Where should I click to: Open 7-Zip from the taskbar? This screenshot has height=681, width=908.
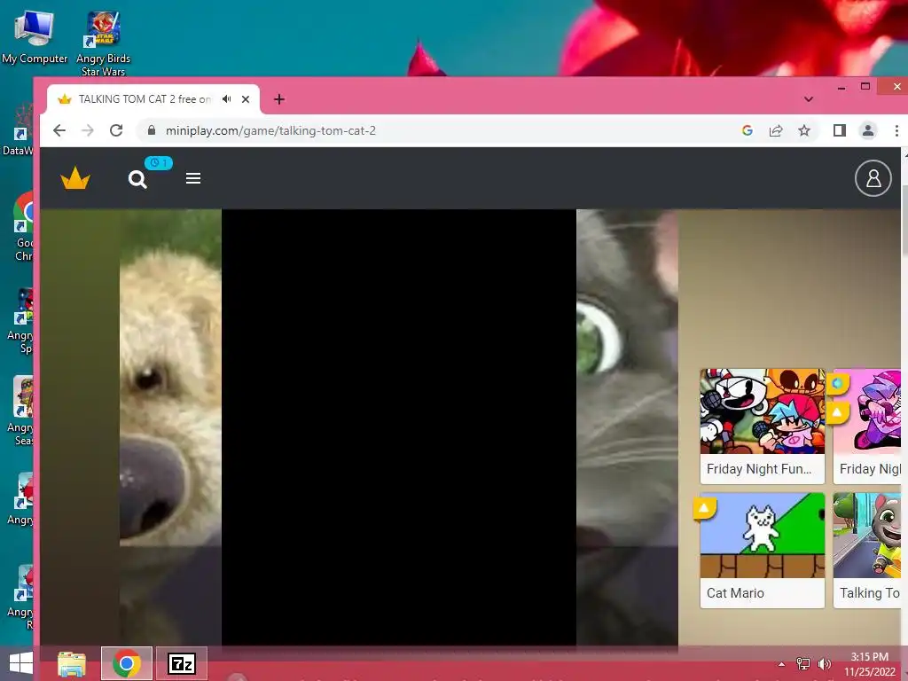pyautogui.click(x=181, y=663)
